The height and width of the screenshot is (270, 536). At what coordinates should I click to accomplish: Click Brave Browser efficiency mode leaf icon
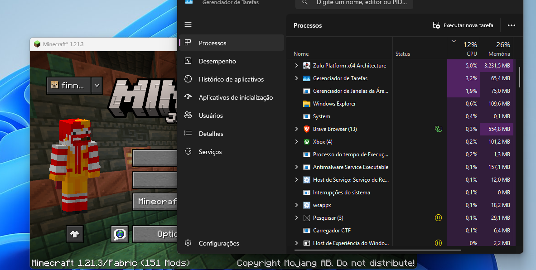point(438,129)
